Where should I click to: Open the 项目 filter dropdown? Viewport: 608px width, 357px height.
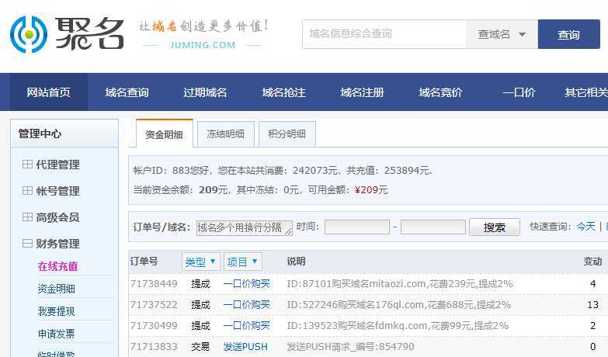tap(242, 262)
